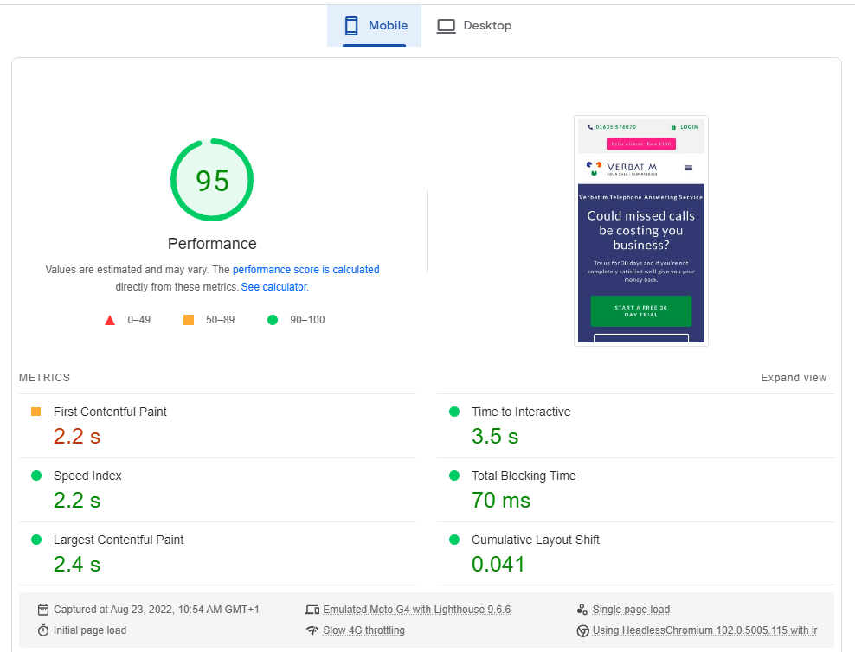855x652 pixels.
Task: Click the red triangle in the score legend
Action: coord(110,319)
